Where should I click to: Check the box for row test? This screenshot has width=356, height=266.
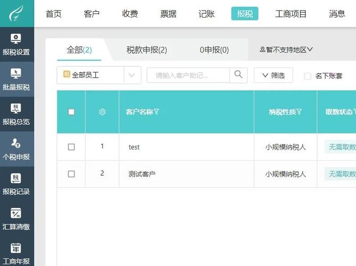pyautogui.click(x=71, y=147)
